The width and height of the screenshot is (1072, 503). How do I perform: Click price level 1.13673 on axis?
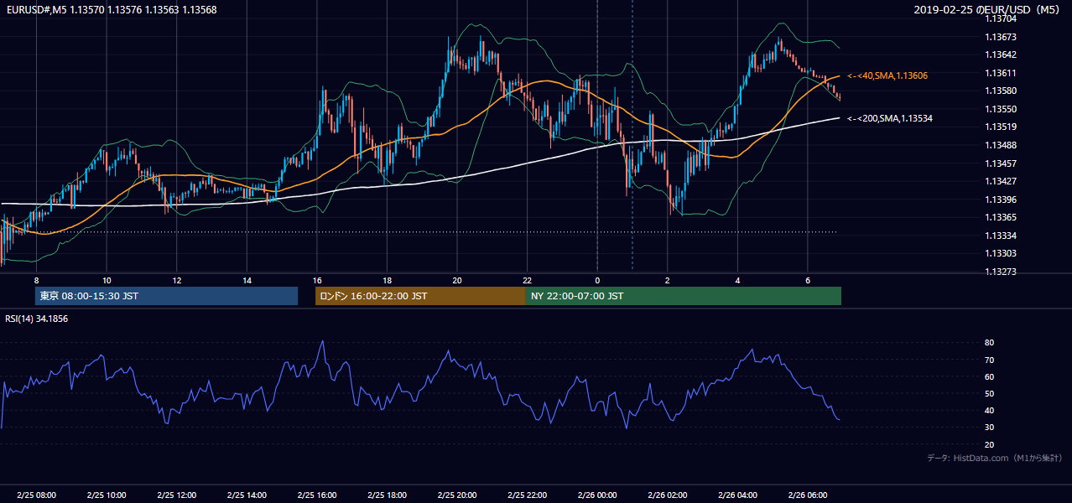[x=1002, y=37]
